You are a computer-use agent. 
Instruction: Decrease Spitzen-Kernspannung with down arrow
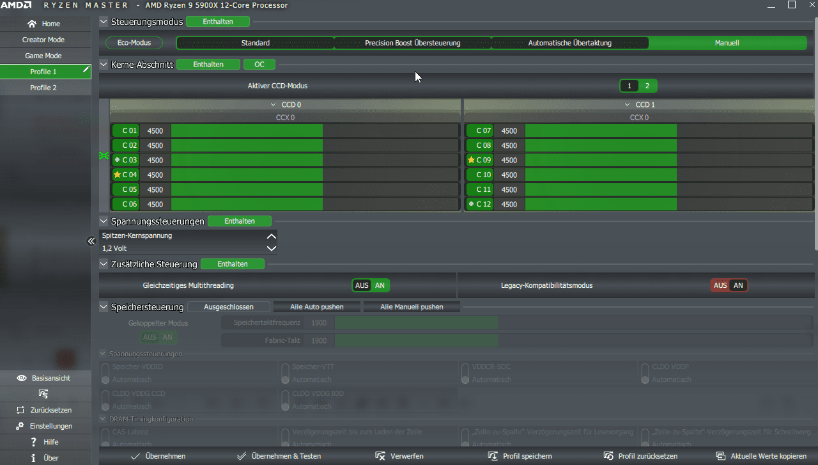272,248
